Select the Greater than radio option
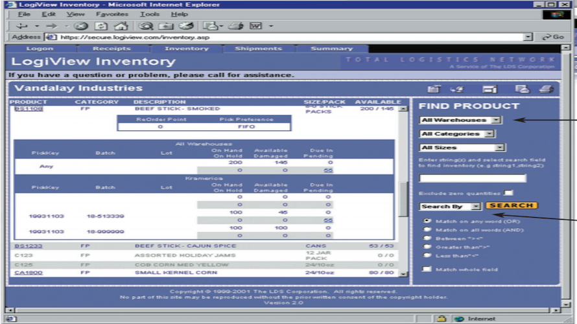This screenshot has height=324, width=577. (427, 246)
